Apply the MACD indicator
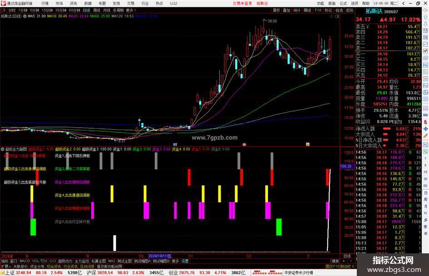The width and height of the screenshot is (429, 276). pos(25,261)
